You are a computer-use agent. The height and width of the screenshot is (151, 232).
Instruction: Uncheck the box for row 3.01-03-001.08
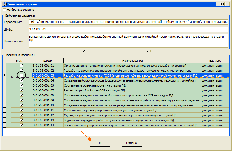pyautogui.click(x=22, y=95)
